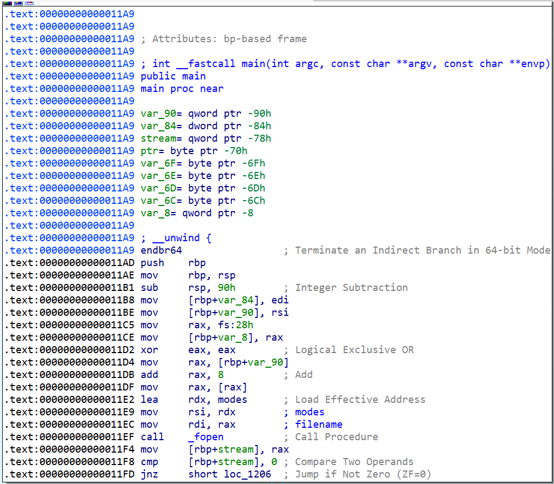The image size is (554, 484).
Task: Click the '; Add' comment
Action: click(298, 375)
